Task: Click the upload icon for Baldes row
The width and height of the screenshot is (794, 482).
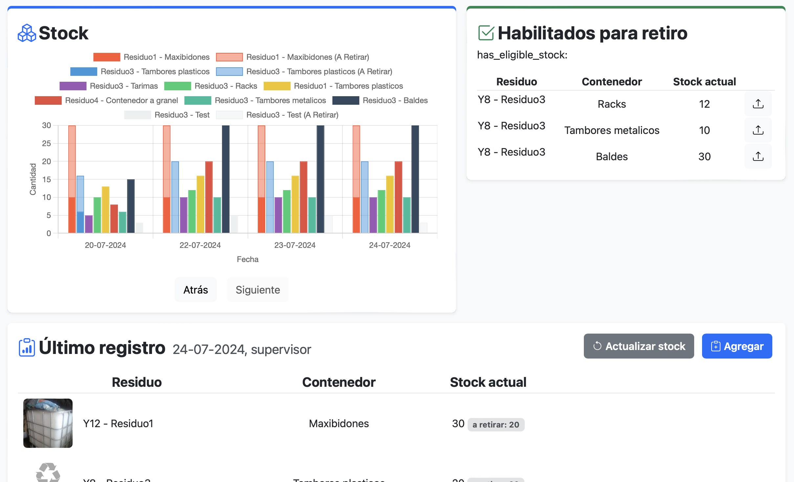Action: point(758,156)
